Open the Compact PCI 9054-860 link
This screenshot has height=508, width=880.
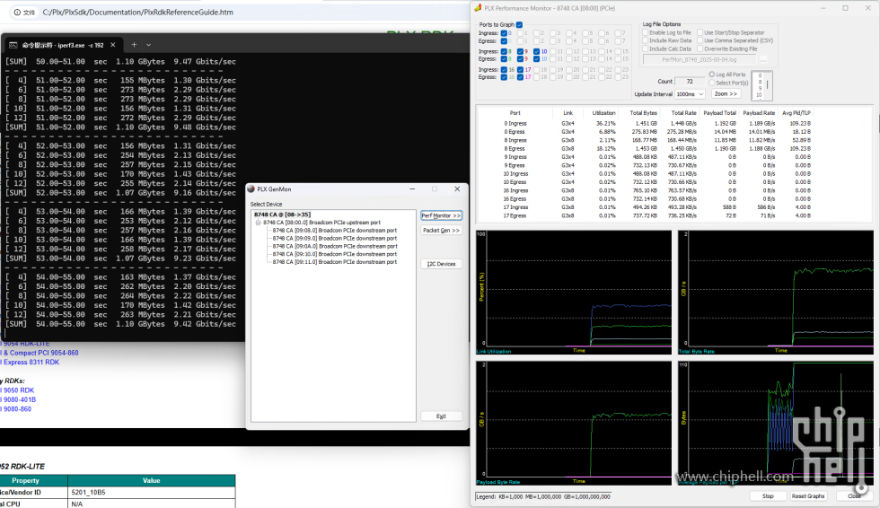pos(40,353)
